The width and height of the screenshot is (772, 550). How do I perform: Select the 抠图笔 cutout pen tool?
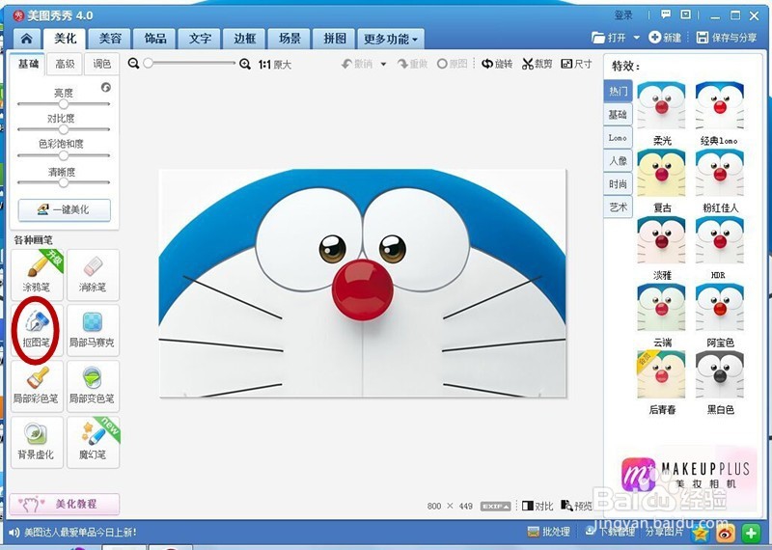pos(37,330)
